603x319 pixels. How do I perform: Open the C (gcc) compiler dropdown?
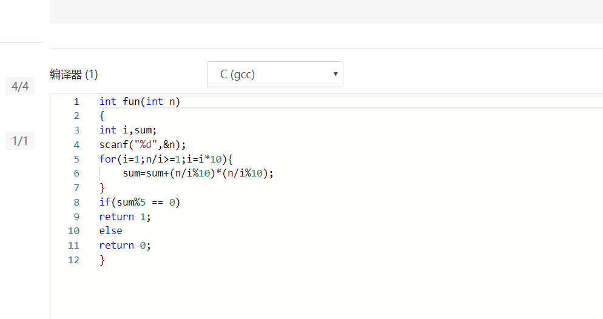tap(275, 75)
